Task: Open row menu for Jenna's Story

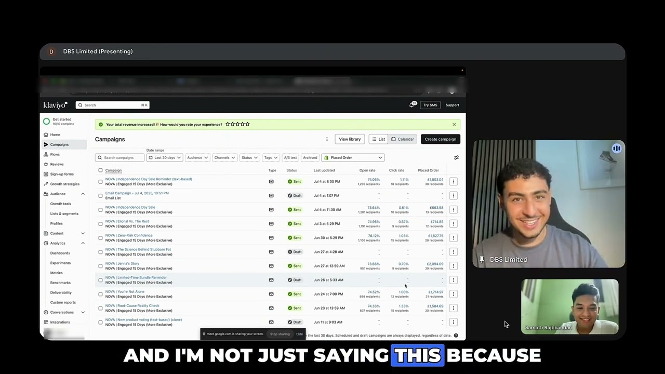Action: tap(453, 265)
